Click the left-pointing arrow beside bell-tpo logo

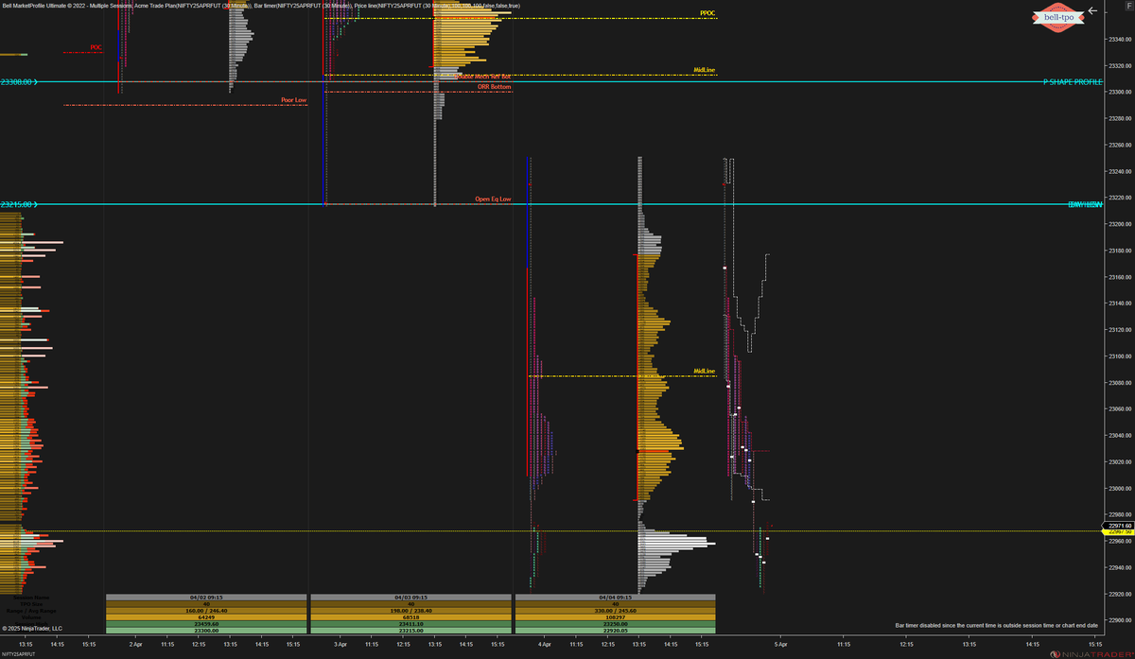[1092, 10]
